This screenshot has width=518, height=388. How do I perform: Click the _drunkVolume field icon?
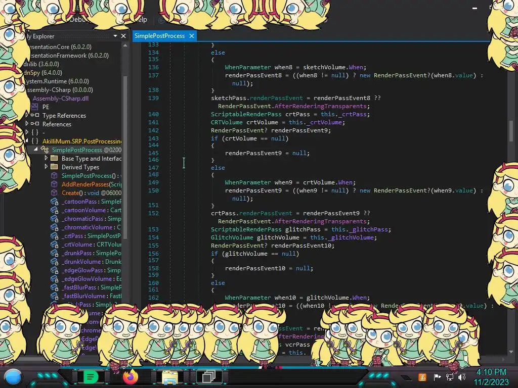(55, 262)
